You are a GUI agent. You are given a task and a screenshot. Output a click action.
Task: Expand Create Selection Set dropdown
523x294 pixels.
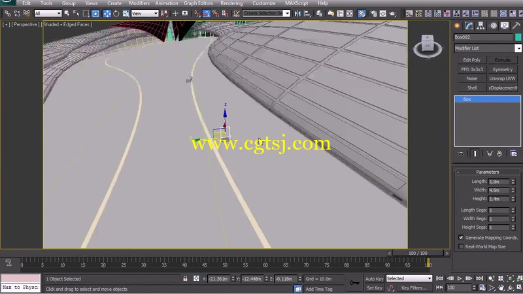tap(287, 13)
